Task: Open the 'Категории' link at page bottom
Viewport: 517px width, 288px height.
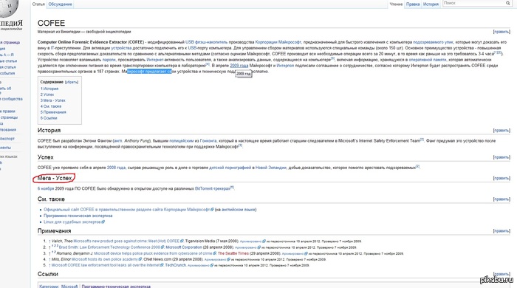Action: [x=49, y=287]
